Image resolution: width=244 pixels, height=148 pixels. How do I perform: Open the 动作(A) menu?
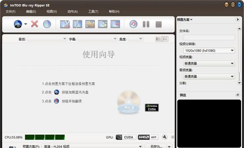pyautogui.click(x=72, y=12)
